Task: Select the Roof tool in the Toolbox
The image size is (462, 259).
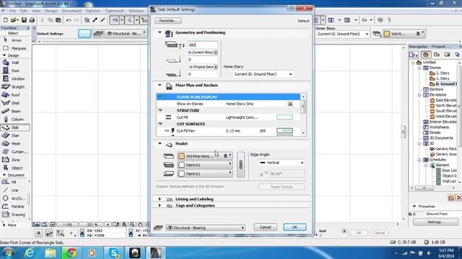Action: (x=14, y=95)
